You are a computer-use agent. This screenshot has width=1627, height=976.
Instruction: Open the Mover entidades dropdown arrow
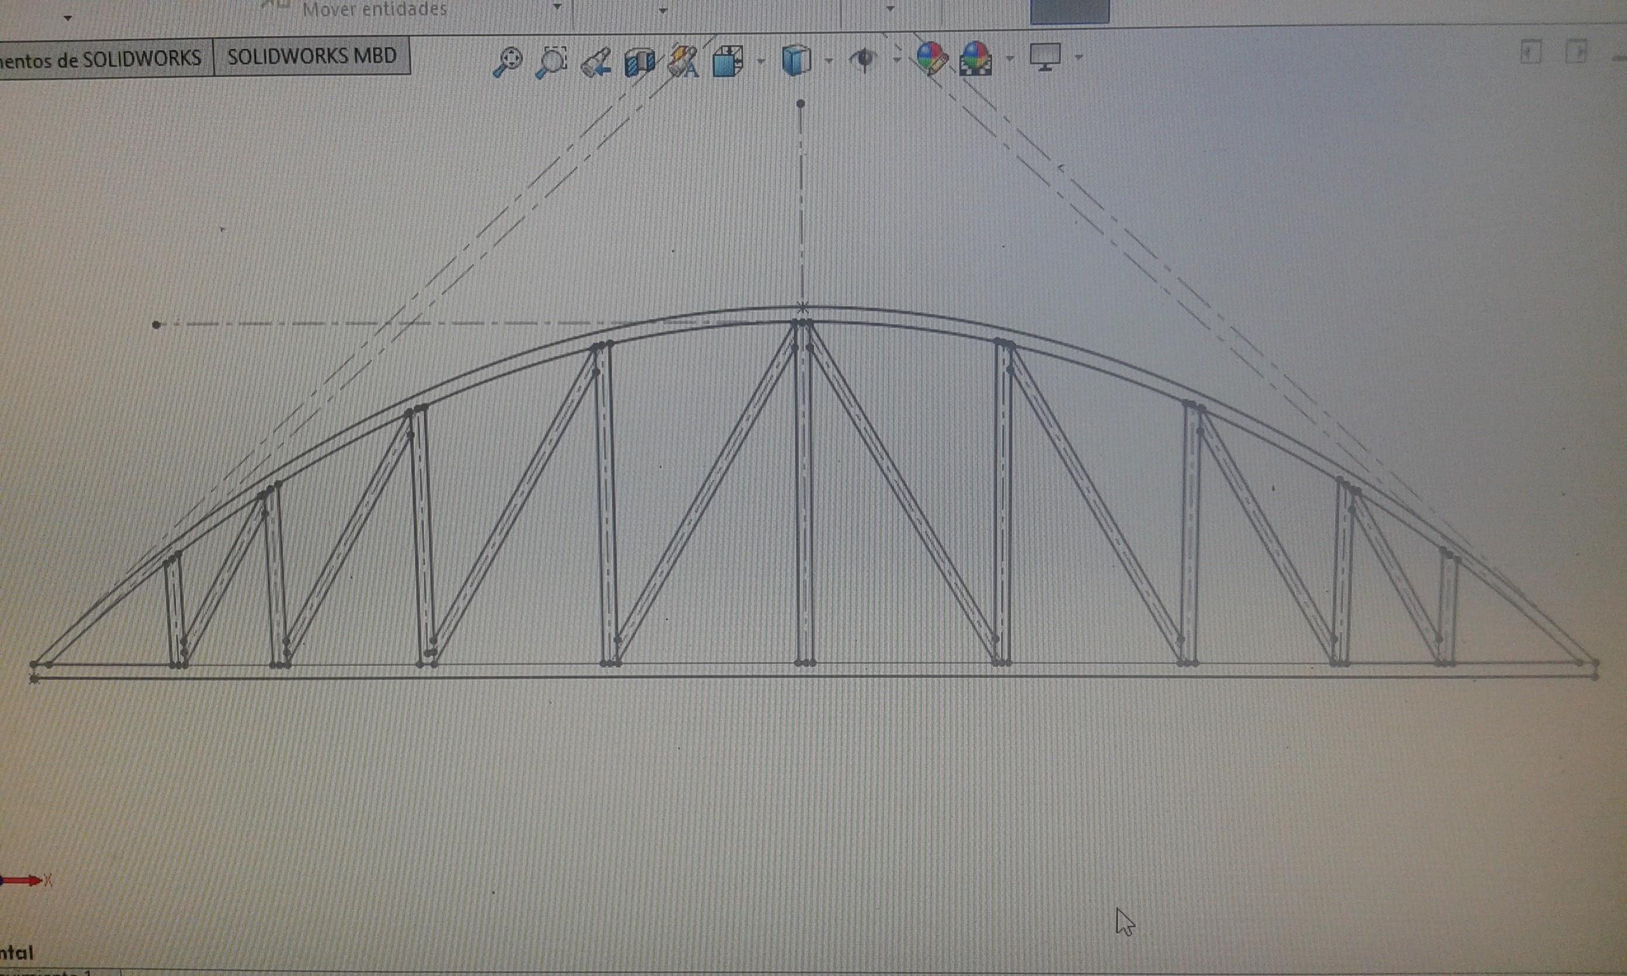[x=557, y=7]
